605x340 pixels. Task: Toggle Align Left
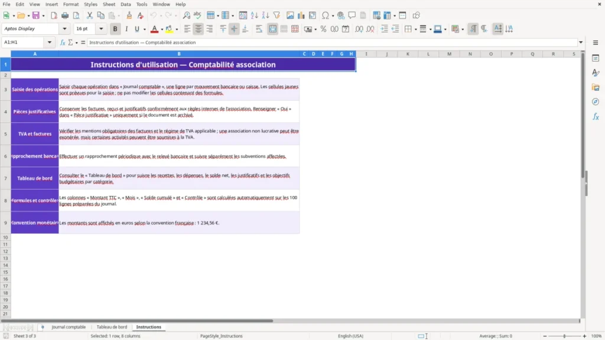tap(187, 29)
